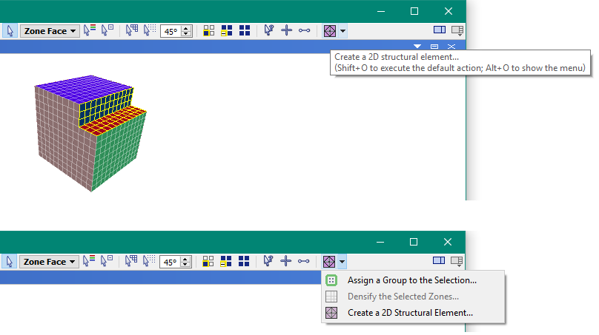Image resolution: width=599 pixels, height=335 pixels.
Task: Click cursor-with-dotted-grid icon in model-view window
Action: 149,30
